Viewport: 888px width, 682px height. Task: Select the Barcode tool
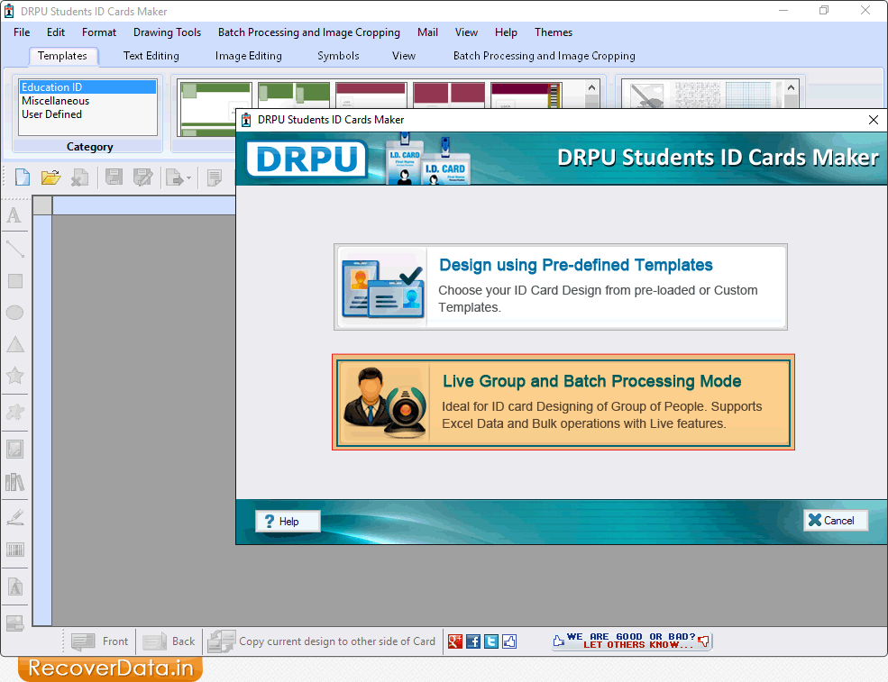[x=14, y=550]
